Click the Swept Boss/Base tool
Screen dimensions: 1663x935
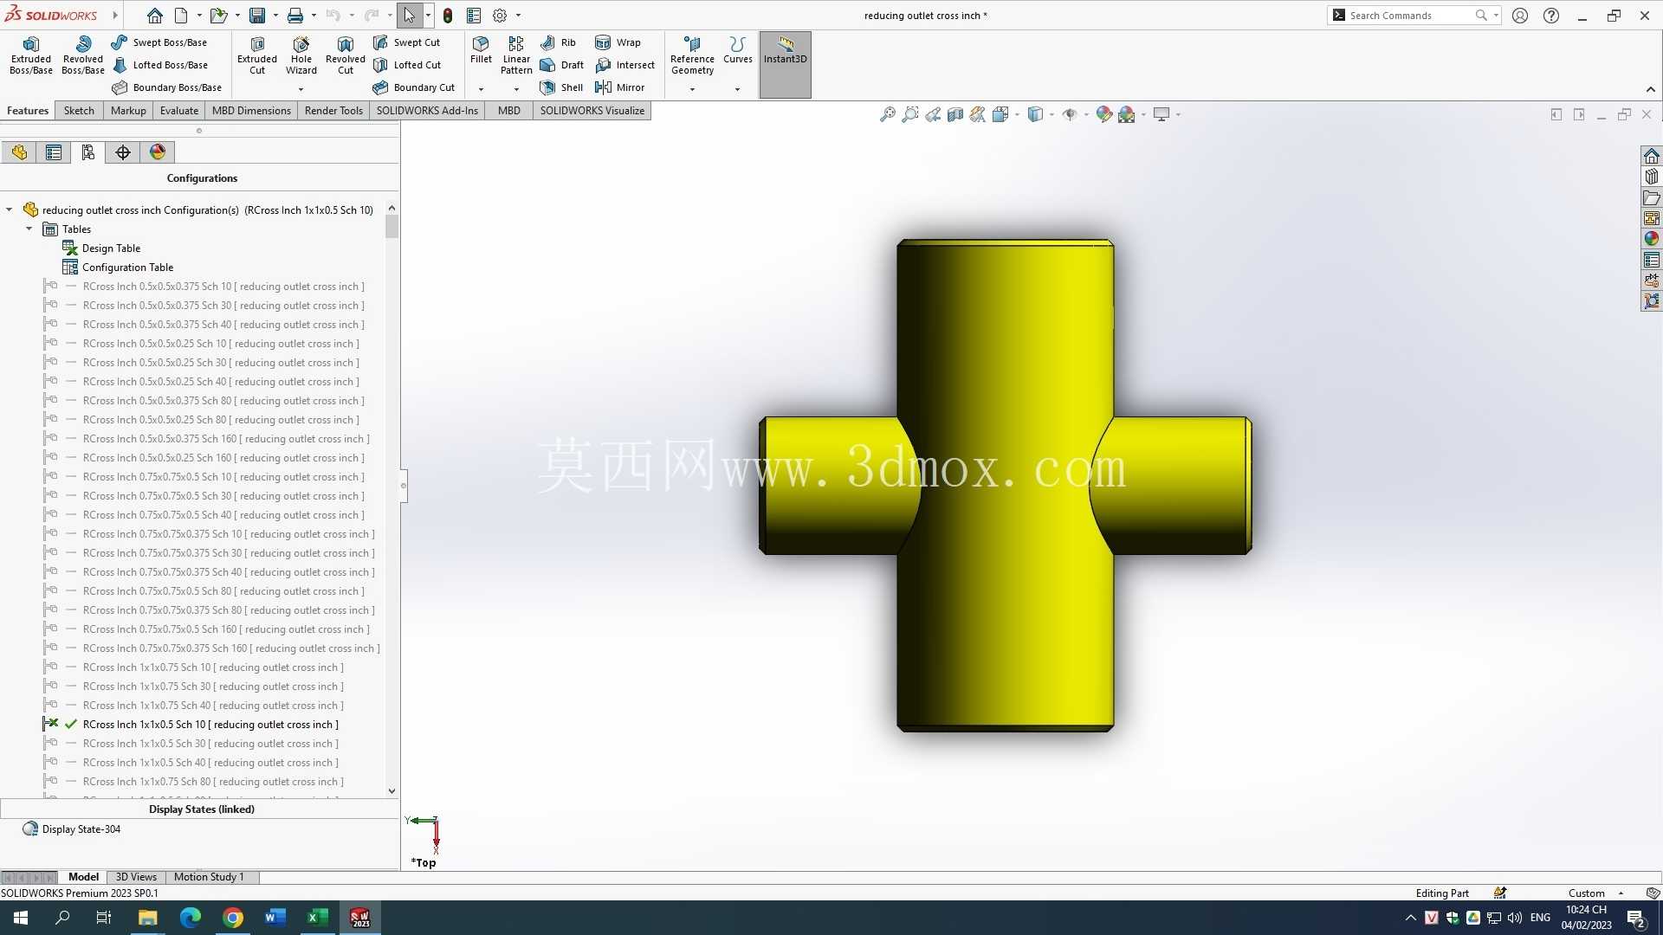(x=159, y=42)
